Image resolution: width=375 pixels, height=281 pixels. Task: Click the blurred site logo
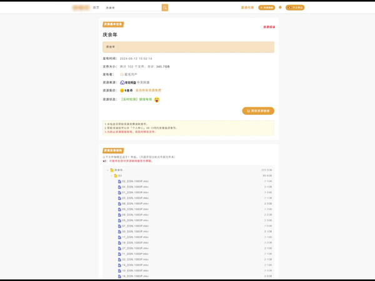(81, 7)
